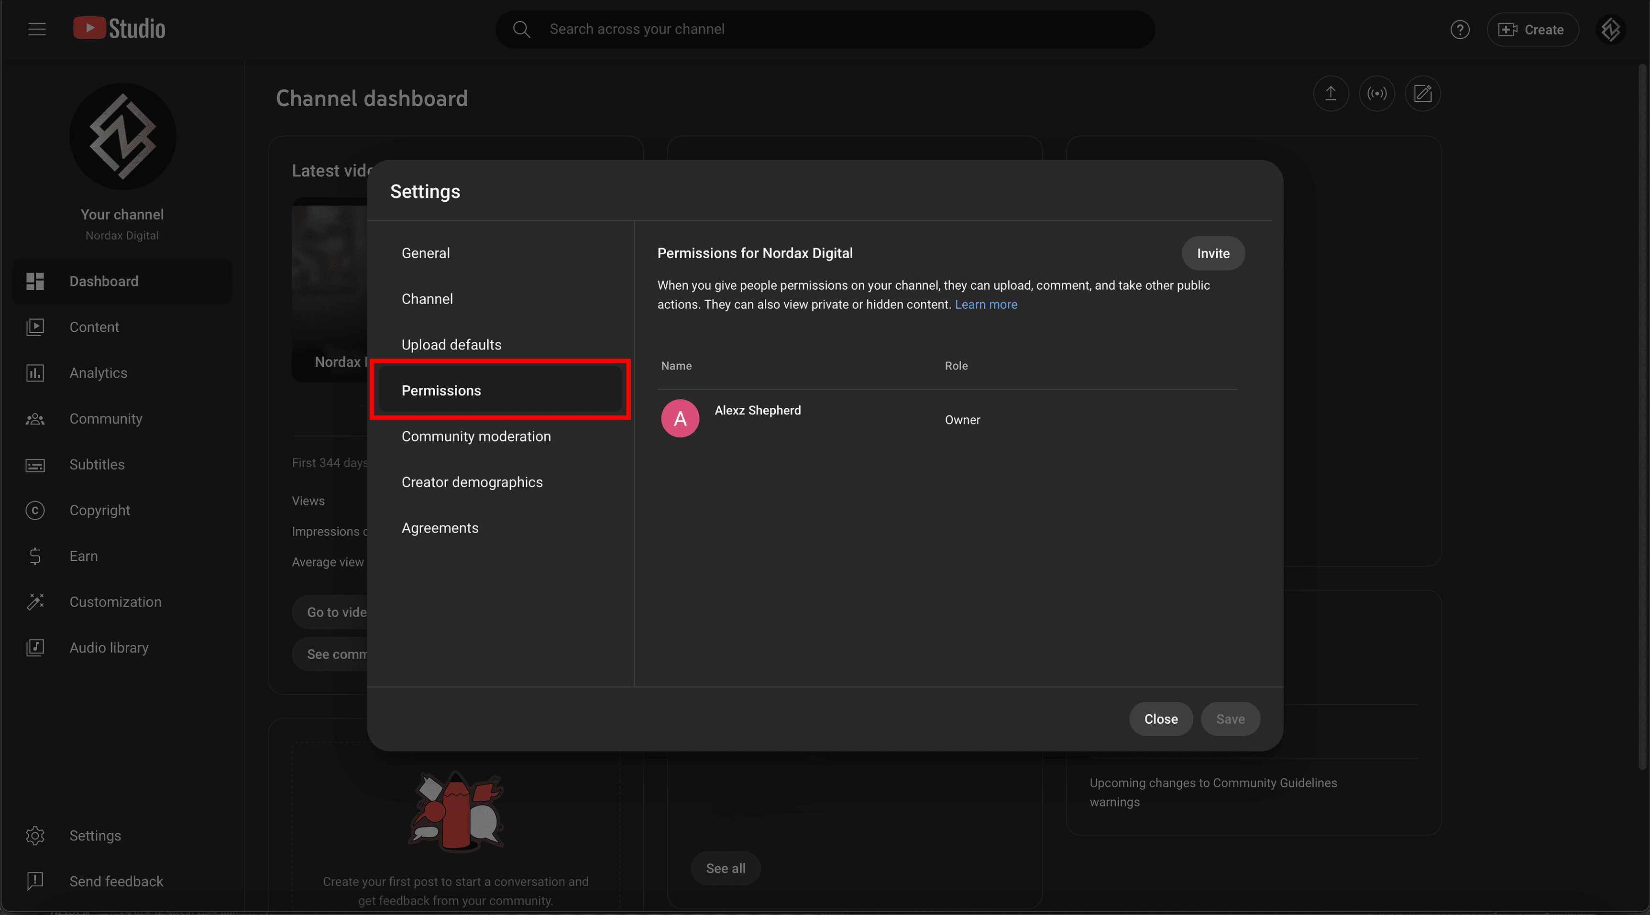1650x915 pixels.
Task: Open the Subtitles section
Action: tap(97, 464)
